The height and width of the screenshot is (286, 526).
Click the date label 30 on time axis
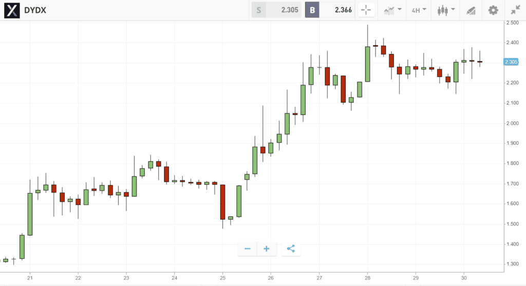[464, 278]
